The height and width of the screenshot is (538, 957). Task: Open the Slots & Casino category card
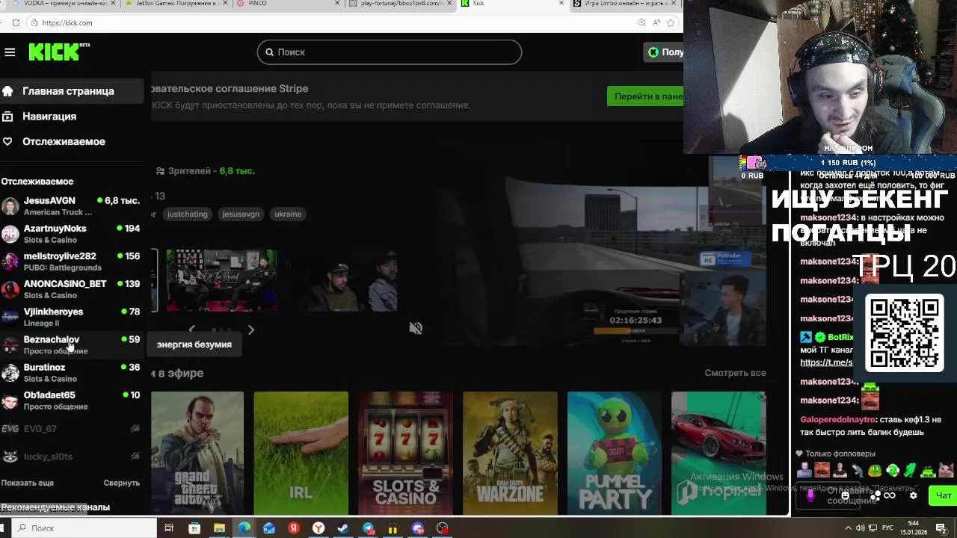(x=405, y=453)
